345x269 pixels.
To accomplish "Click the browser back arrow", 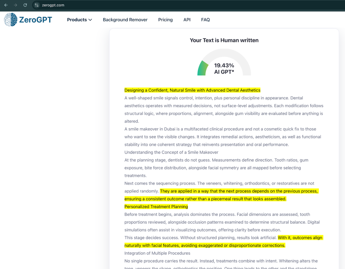I will [6, 5].
